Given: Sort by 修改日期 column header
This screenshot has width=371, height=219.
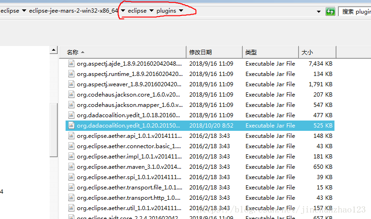Looking at the screenshot, I should 215,52.
